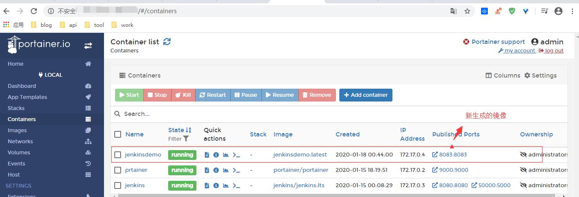This screenshot has width=579, height=197.
Task: Click the browser reload button
Action: 34,11
